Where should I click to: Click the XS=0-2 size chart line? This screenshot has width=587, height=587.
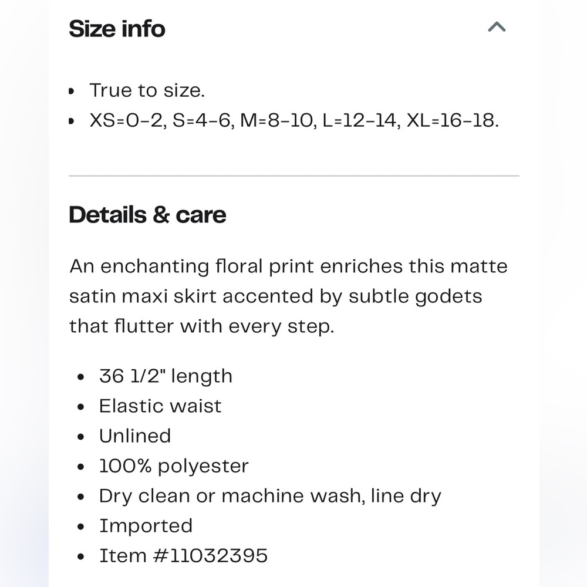pos(293,120)
